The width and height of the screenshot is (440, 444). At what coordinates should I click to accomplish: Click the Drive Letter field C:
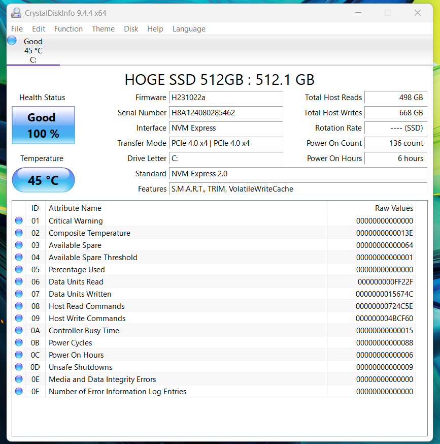coord(226,158)
